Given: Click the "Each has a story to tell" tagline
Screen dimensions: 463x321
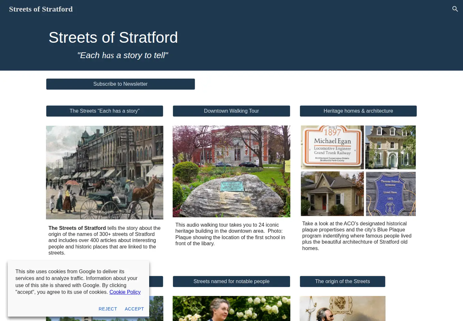Looking at the screenshot, I should click(x=123, y=55).
